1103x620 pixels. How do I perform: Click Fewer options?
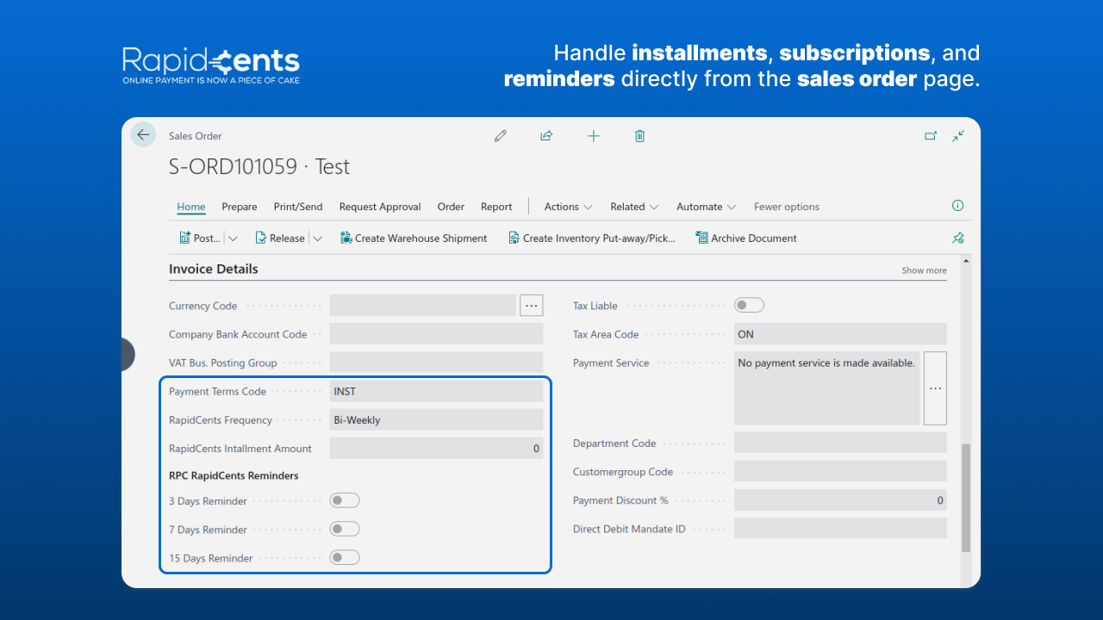pos(787,207)
